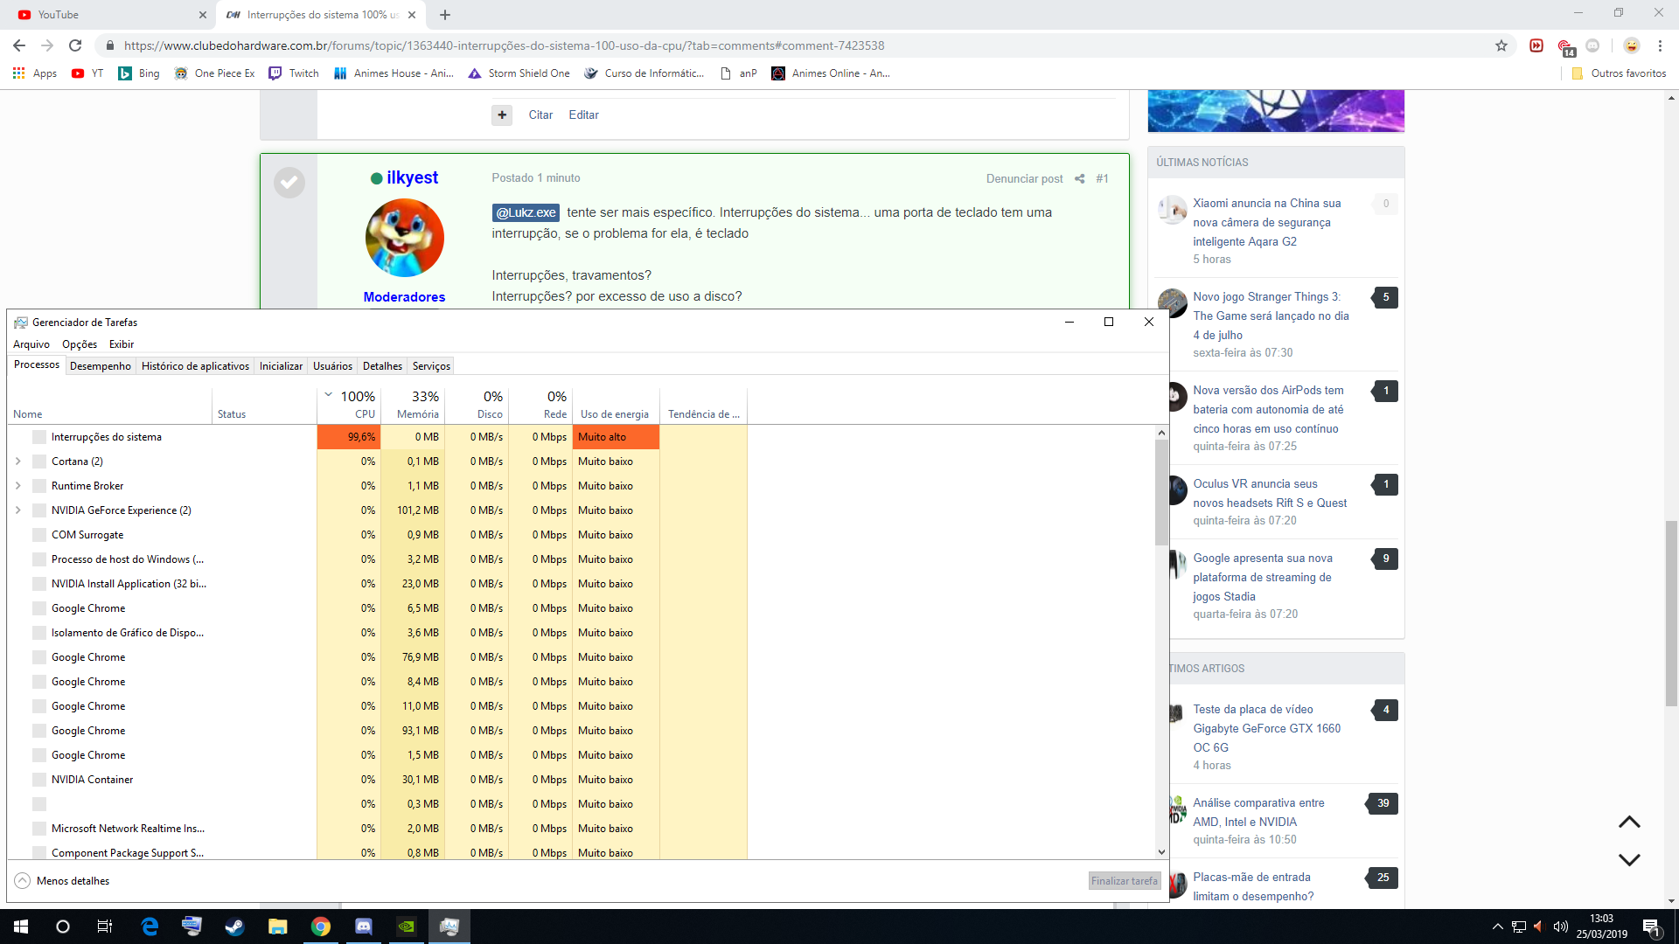The height and width of the screenshot is (944, 1679).
Task: Switch to the Usuários tab
Action: (x=332, y=366)
